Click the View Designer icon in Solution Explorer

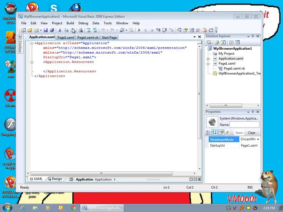tap(237, 42)
